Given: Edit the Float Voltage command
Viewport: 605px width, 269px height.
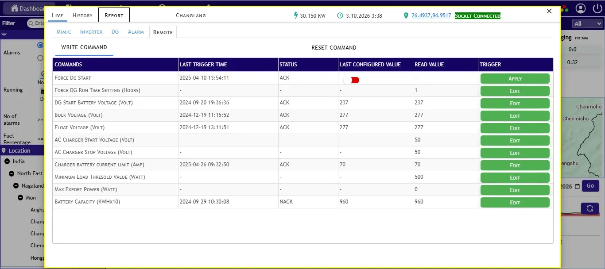Looking at the screenshot, I should (x=515, y=128).
